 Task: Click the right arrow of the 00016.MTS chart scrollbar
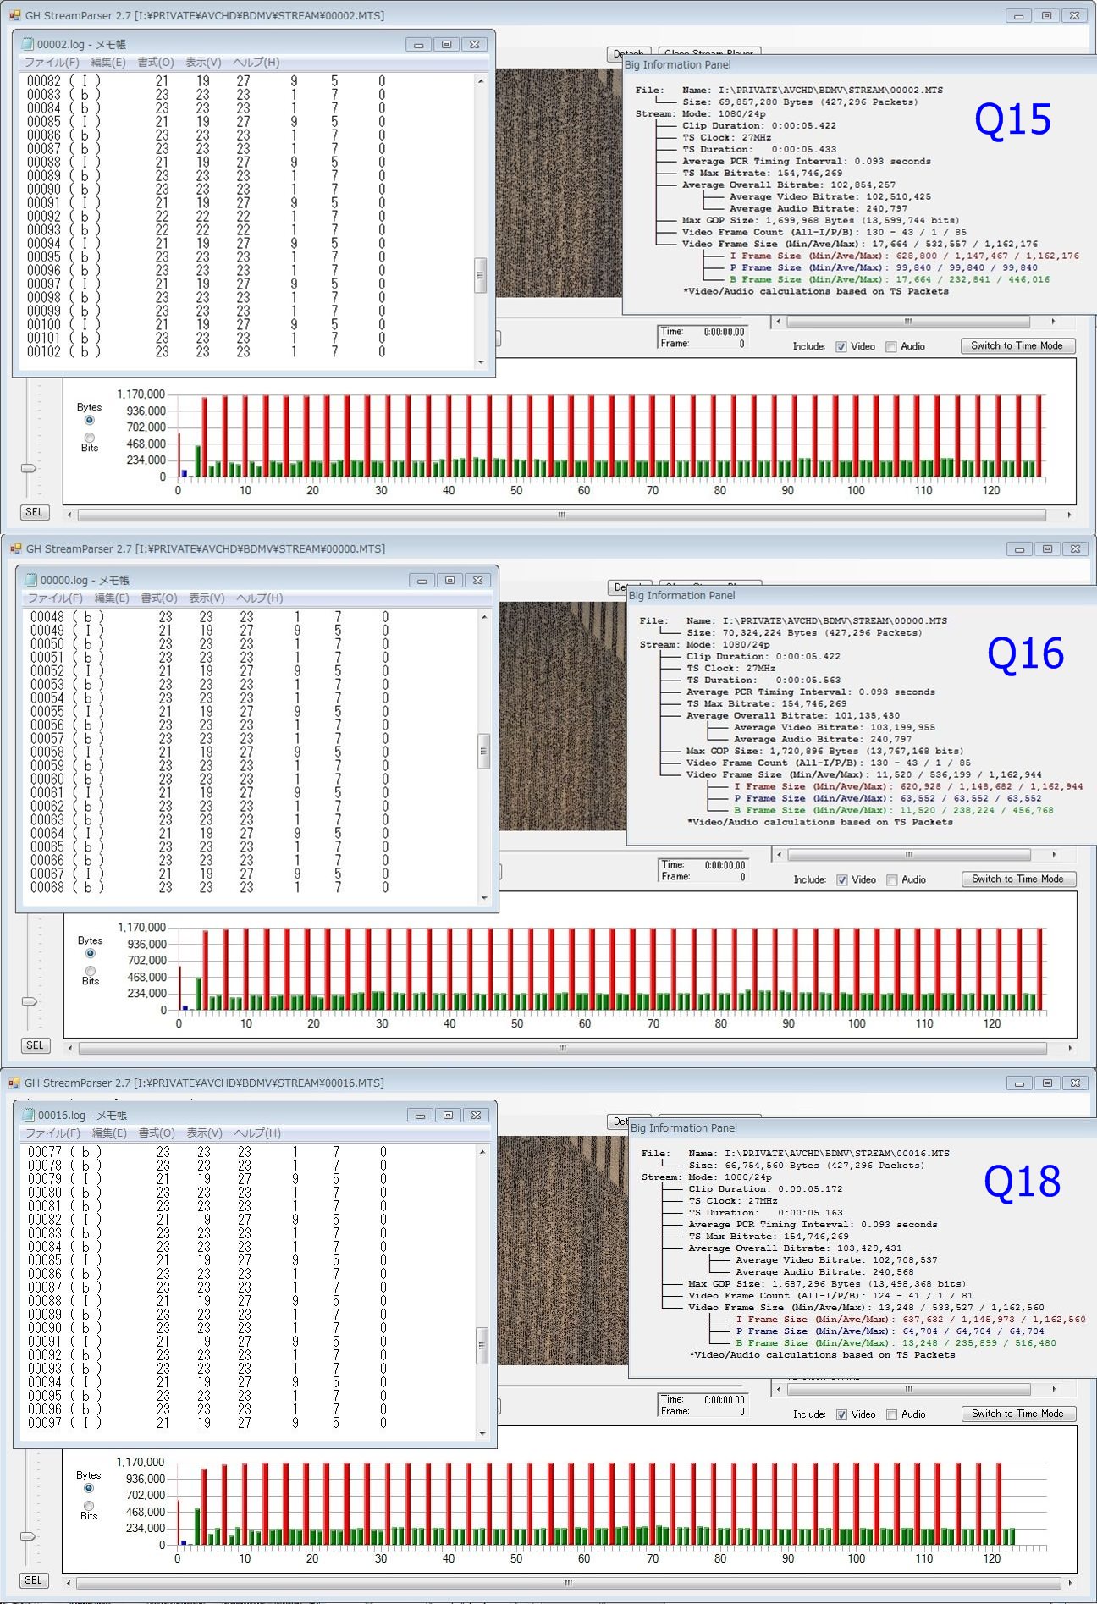click(x=1069, y=1582)
